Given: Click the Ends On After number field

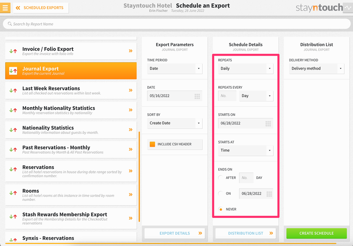Looking at the screenshot, I should [x=246, y=178].
